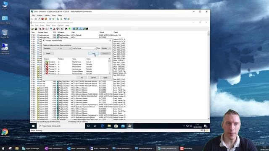Open the VM Connection View menu
The image size is (269, 151).
[54, 16]
